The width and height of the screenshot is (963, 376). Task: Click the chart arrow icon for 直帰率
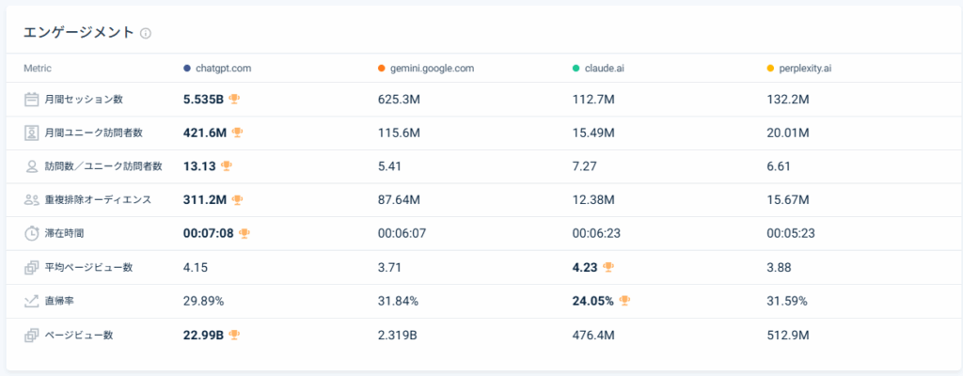[x=31, y=301]
